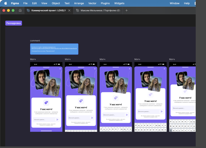Open the Text menu

click(x=67, y=3)
